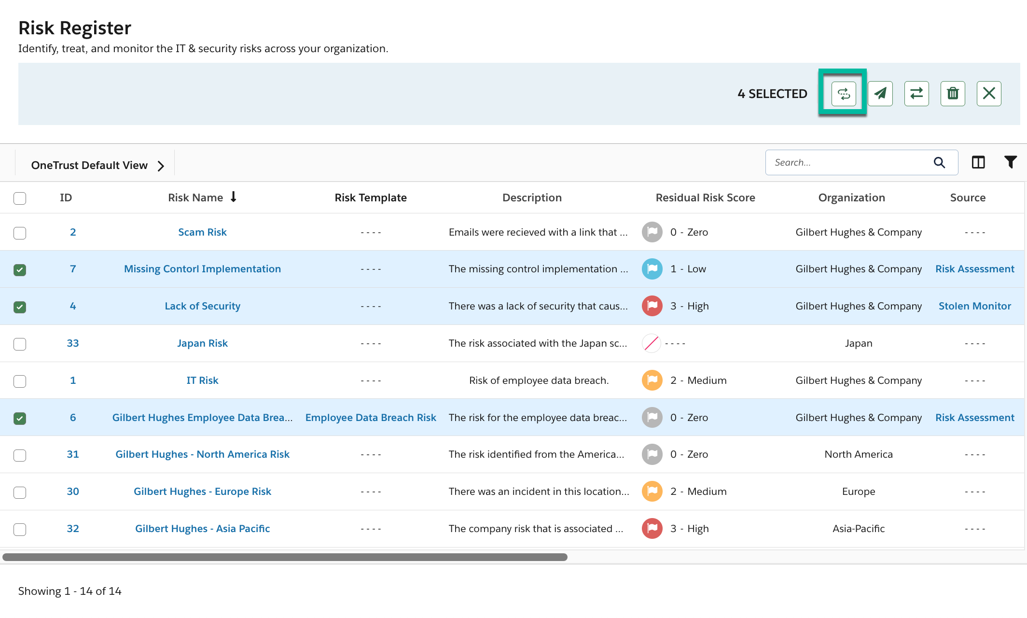Screen dimensions: 1027x618
Task: Click the blue flag for Missing Contorl Implementation
Action: click(x=652, y=269)
